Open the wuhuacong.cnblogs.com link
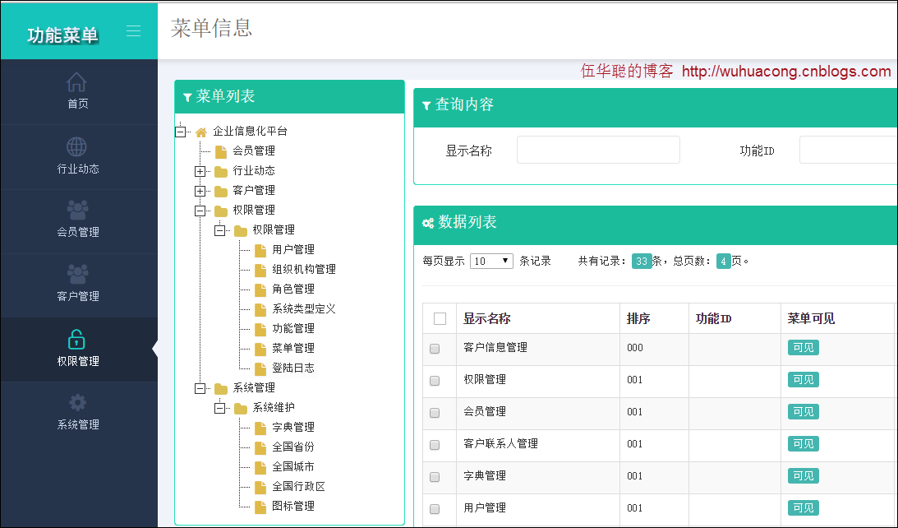The image size is (898, 528). point(786,72)
